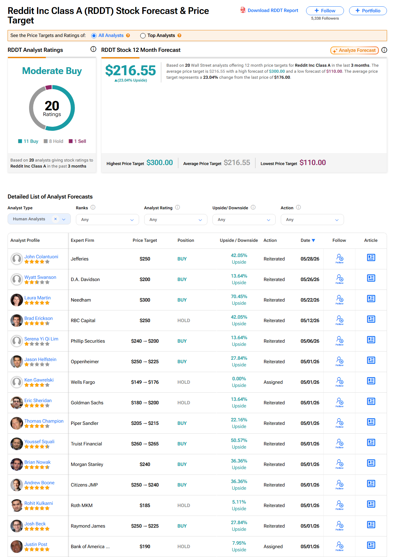
Task: Click info icon beside Action filter label
Action: (298, 207)
